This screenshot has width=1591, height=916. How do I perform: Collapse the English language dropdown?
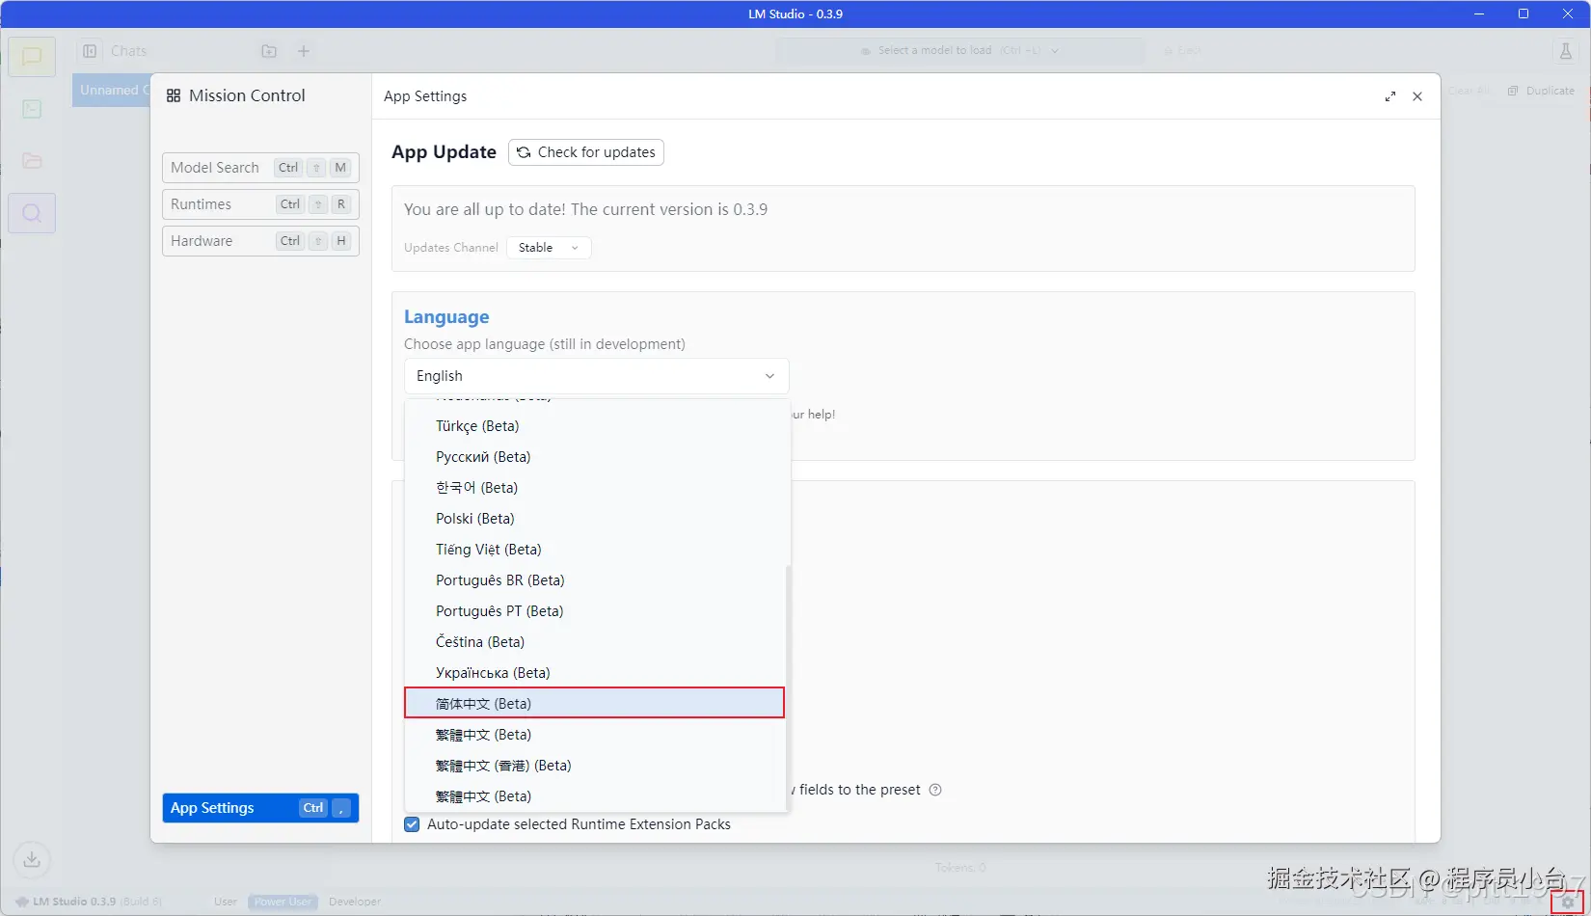pos(597,376)
